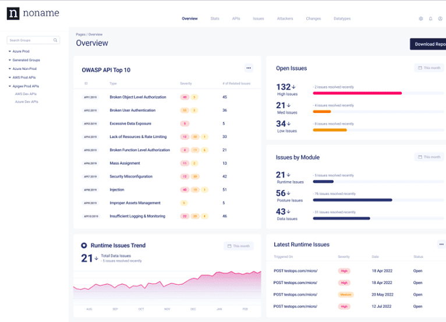Open Excessive Data Exposure row
This screenshot has height=322, width=446.
click(x=167, y=123)
